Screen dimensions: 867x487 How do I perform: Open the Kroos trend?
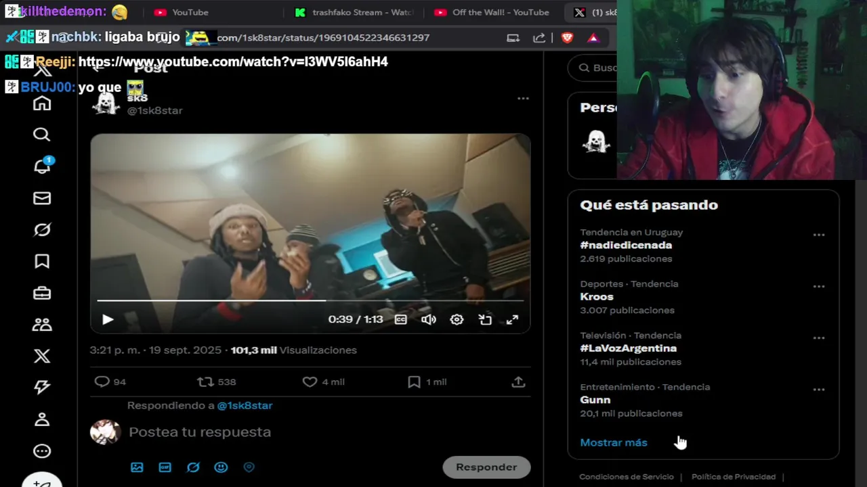click(597, 297)
